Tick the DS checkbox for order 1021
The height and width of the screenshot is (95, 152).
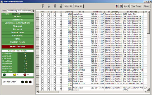click(x=55, y=16)
